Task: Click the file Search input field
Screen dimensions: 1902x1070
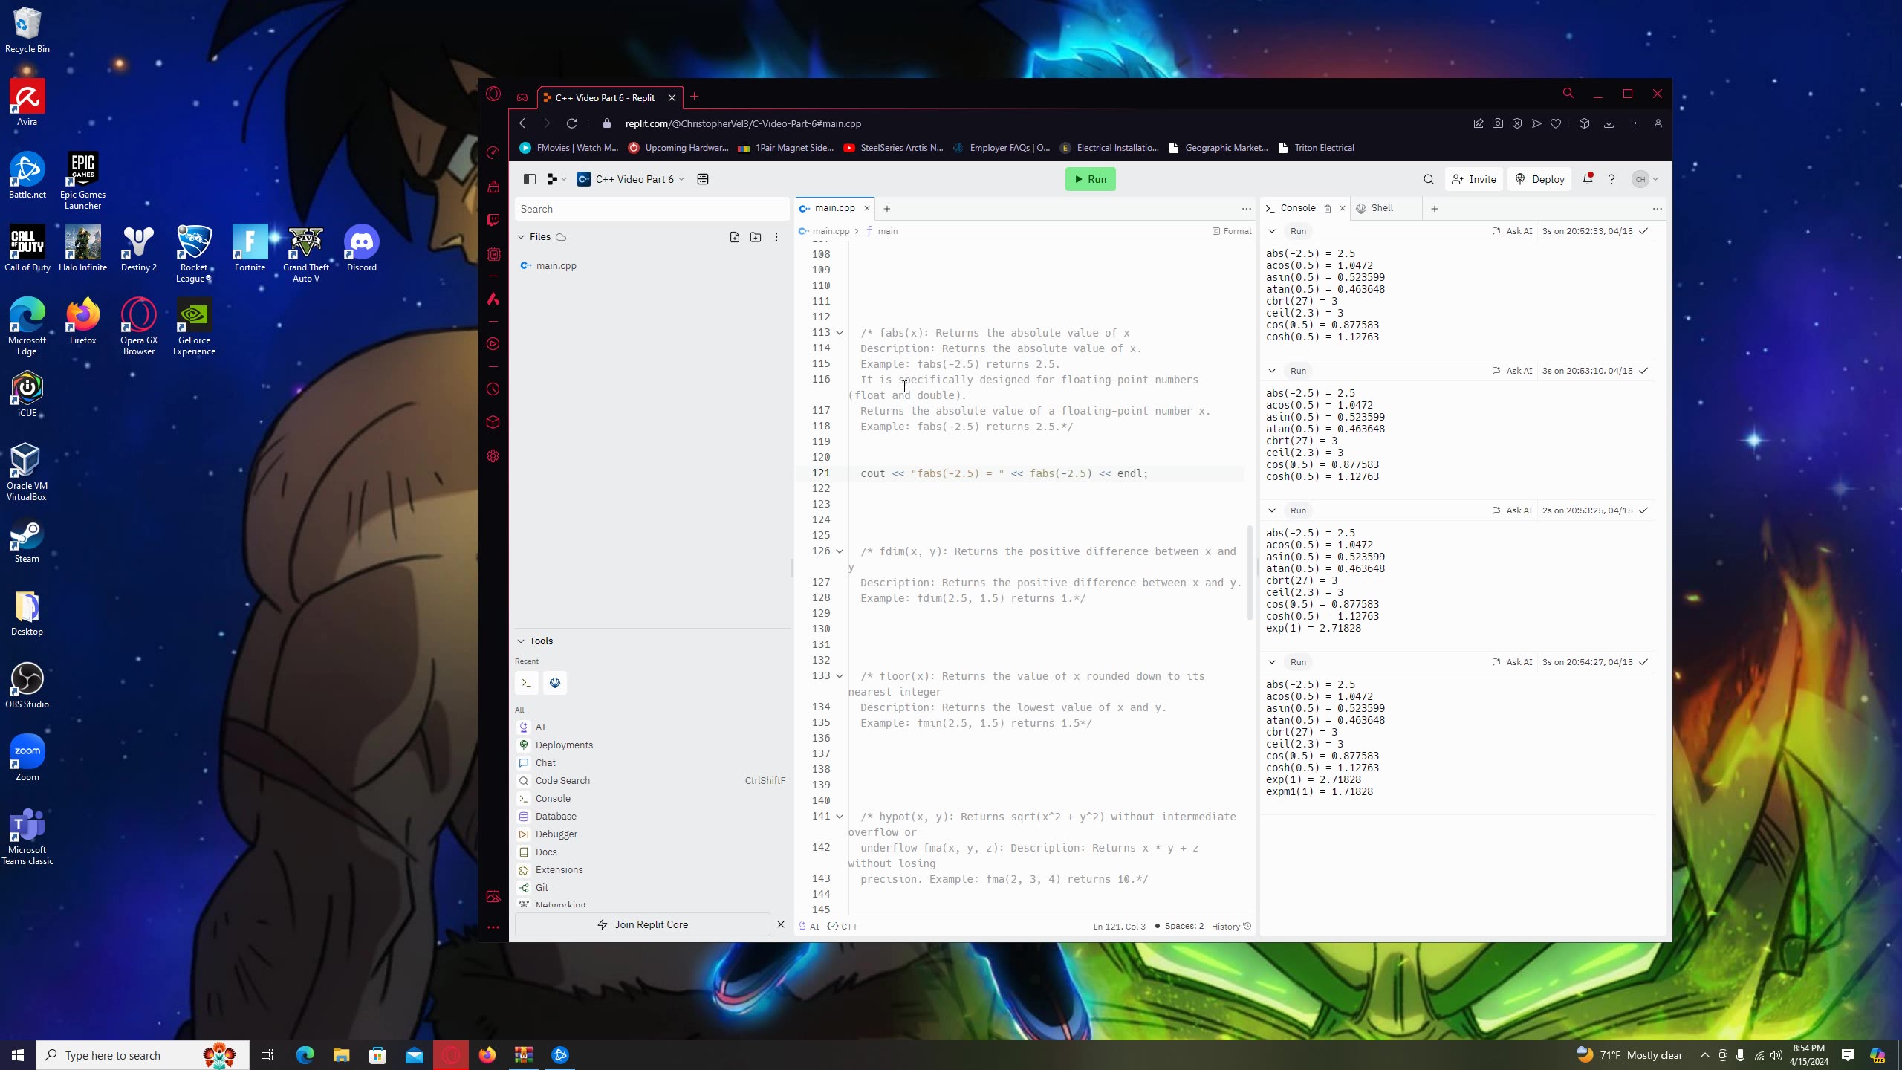Action: point(651,209)
